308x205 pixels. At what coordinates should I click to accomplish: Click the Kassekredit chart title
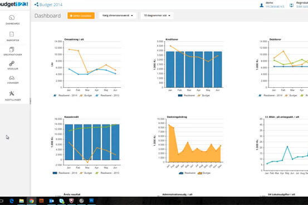pyautogui.click(x=71, y=117)
